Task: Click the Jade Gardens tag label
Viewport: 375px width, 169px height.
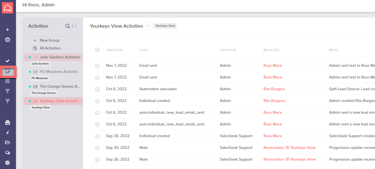Action: [40, 64]
